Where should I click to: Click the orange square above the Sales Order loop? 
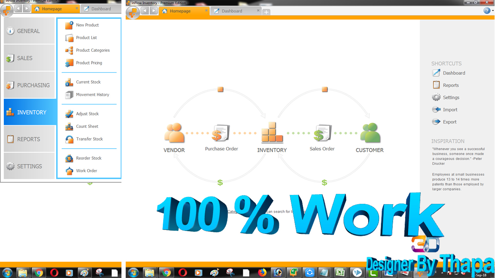(325, 89)
